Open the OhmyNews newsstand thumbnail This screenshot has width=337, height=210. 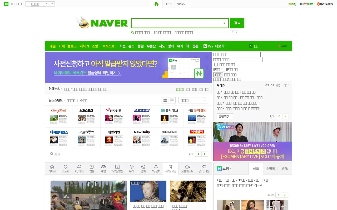point(59,116)
